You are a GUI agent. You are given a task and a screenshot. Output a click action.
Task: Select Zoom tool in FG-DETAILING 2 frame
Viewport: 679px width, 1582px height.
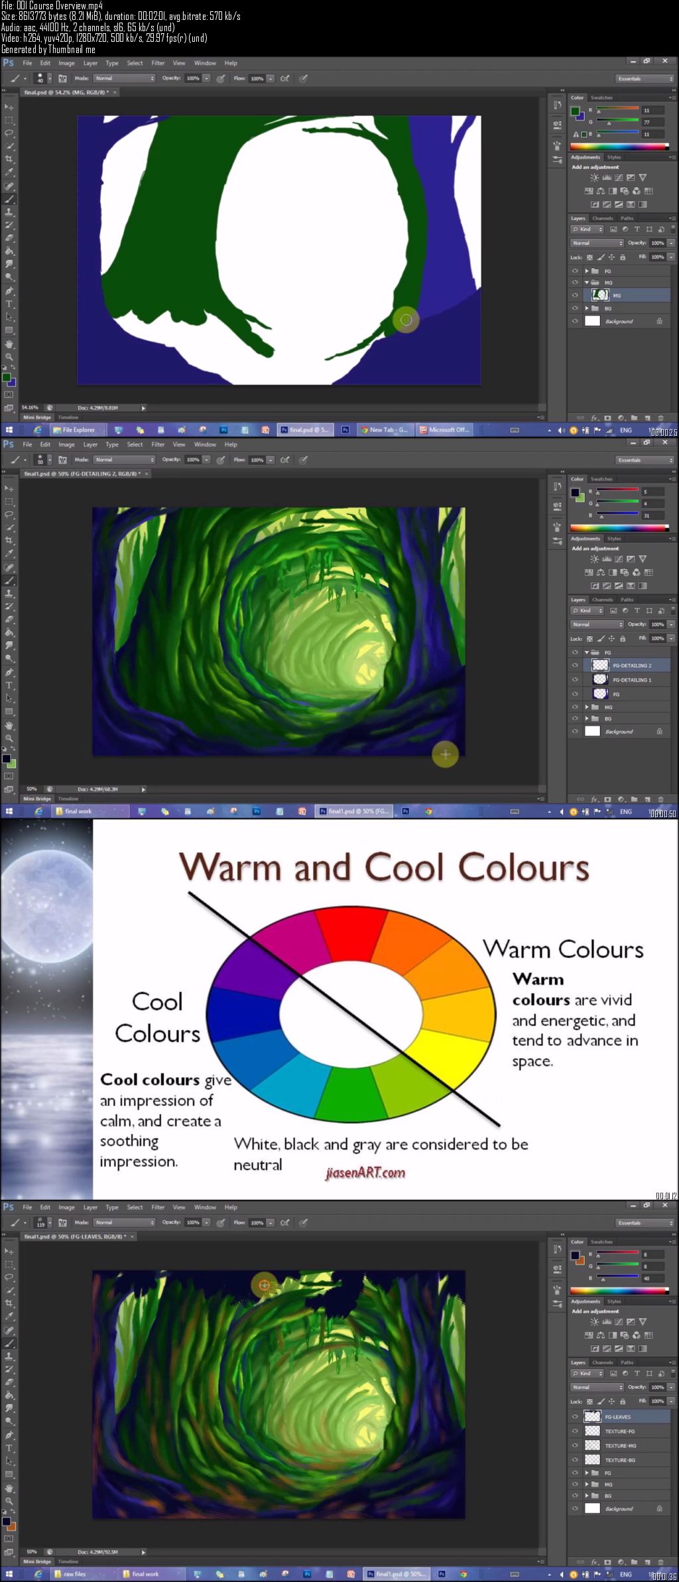(9, 738)
